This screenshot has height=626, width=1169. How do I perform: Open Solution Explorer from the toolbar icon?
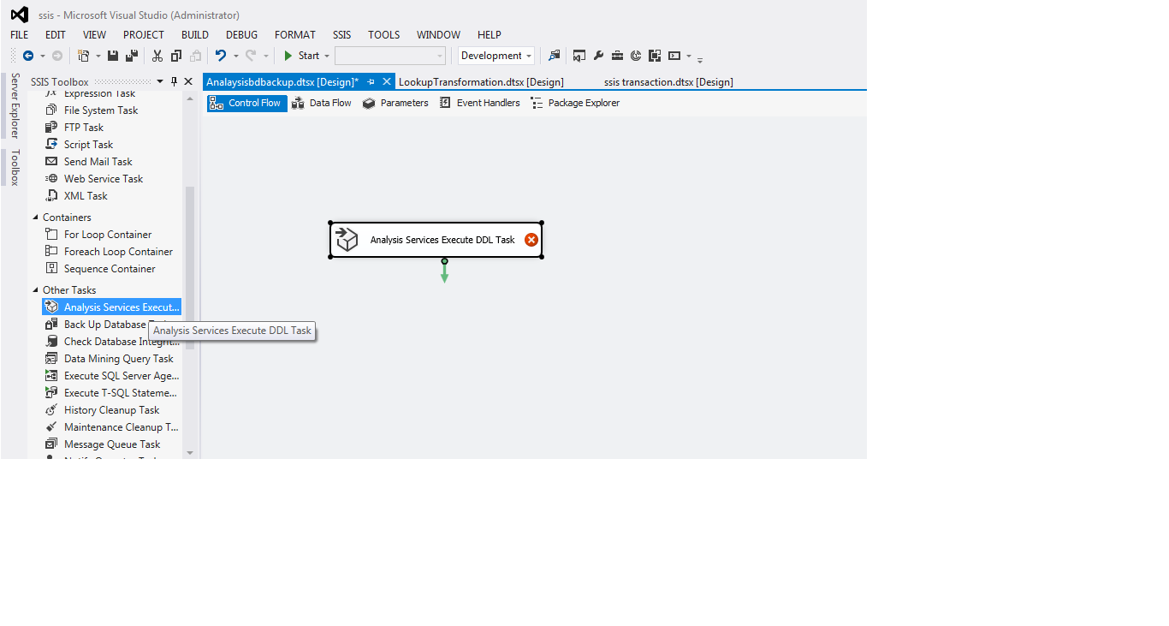pos(579,56)
